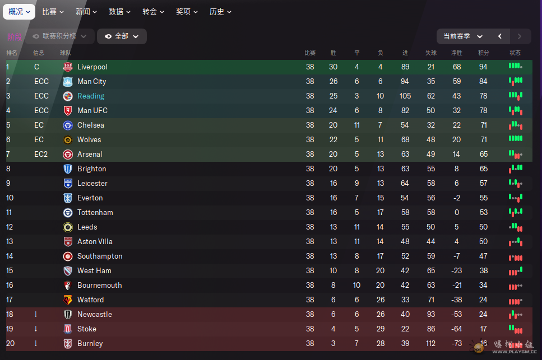Click the Southampton team icon

pos(68,256)
